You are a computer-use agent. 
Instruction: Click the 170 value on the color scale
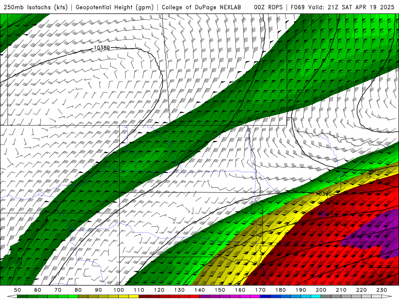[x=260, y=290]
